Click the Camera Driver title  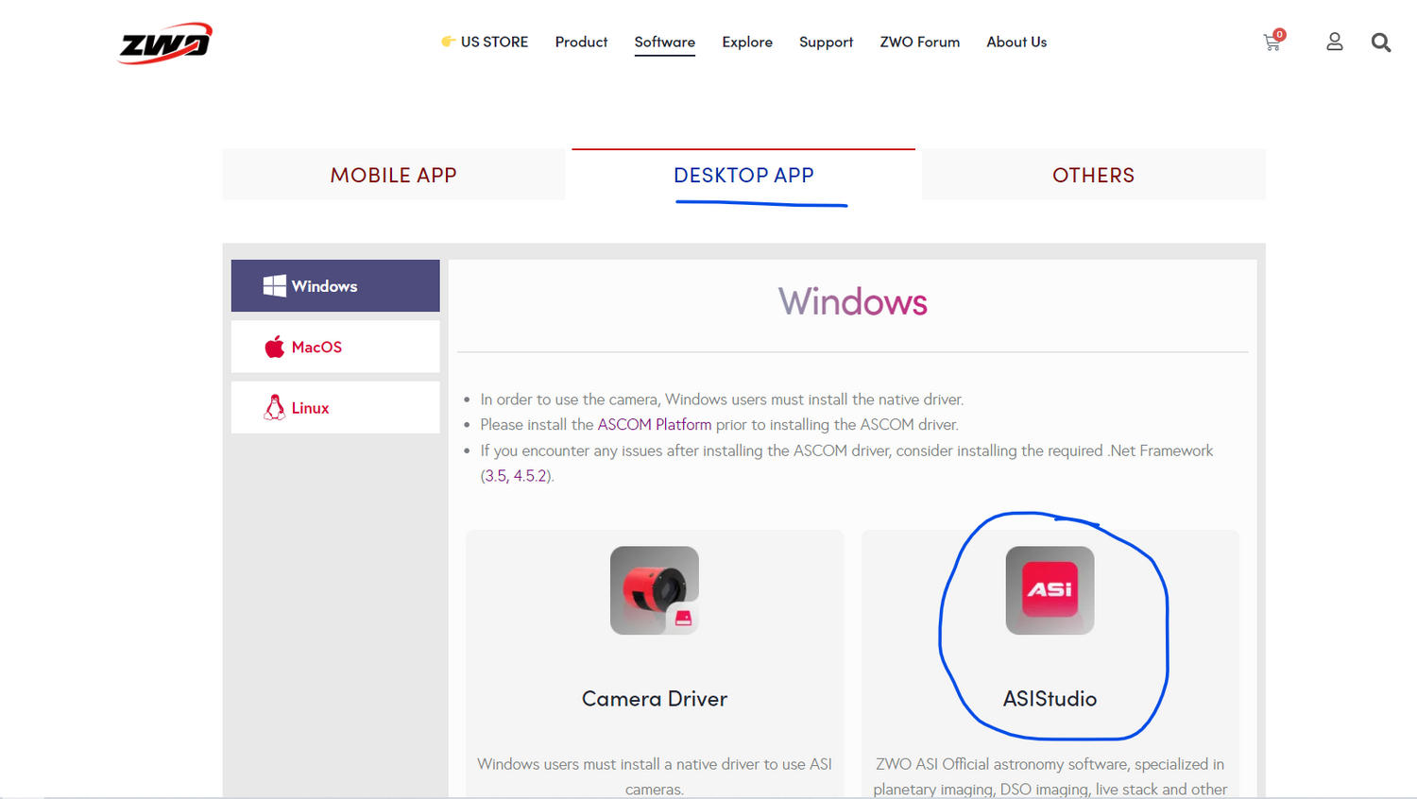(x=655, y=699)
